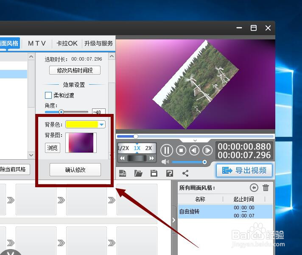The height and width of the screenshot is (255, 302).
Task: Click the 除当前风格 button
Action: tap(15, 169)
